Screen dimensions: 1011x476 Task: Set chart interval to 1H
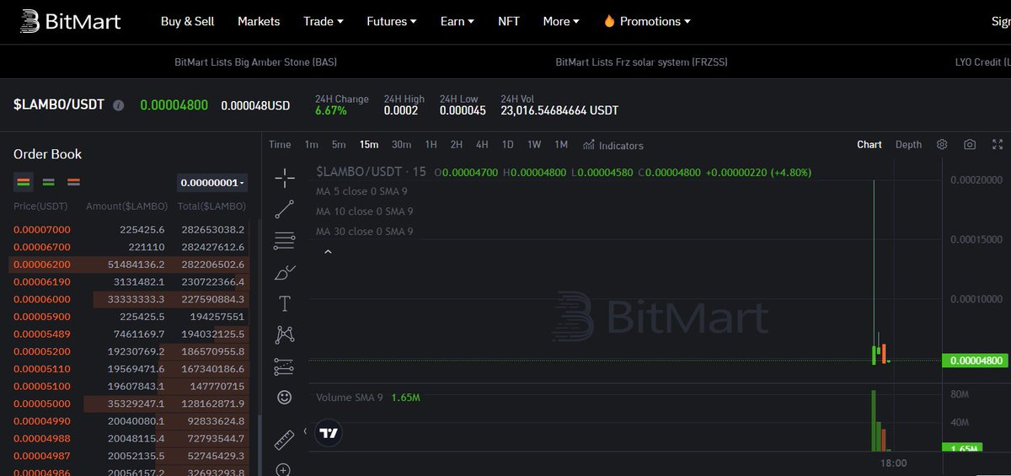[431, 145]
